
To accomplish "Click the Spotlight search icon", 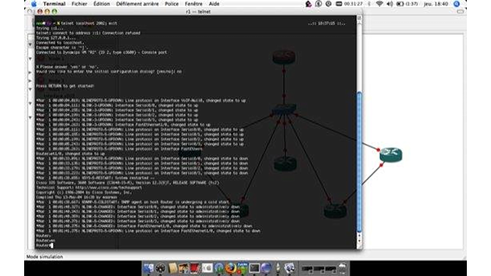I will pos(457,3).
